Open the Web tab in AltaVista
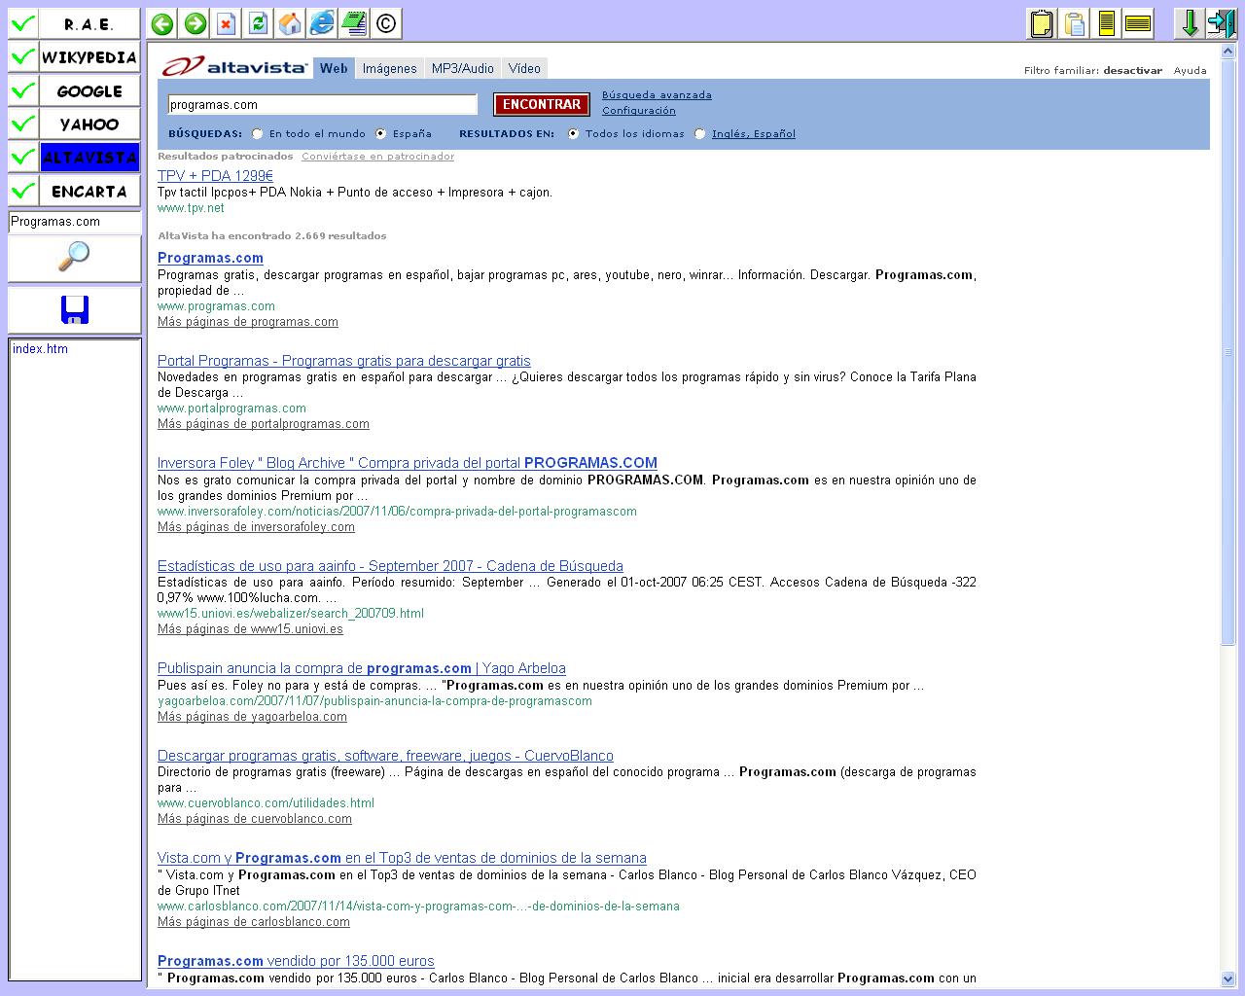The width and height of the screenshot is (1245, 996). coord(334,68)
